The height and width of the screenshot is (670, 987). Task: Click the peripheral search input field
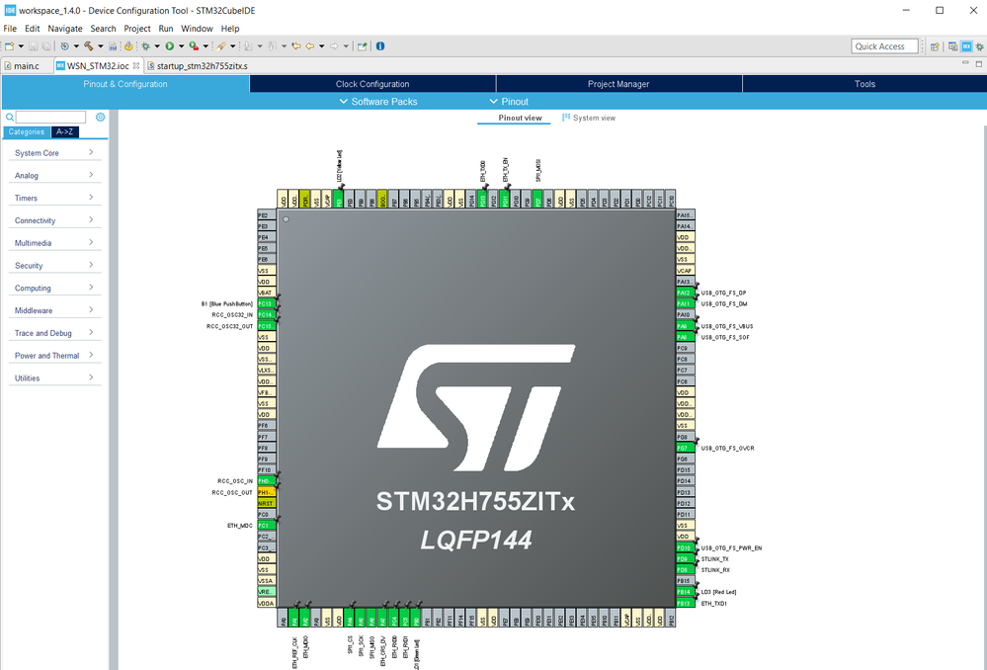[x=50, y=118]
